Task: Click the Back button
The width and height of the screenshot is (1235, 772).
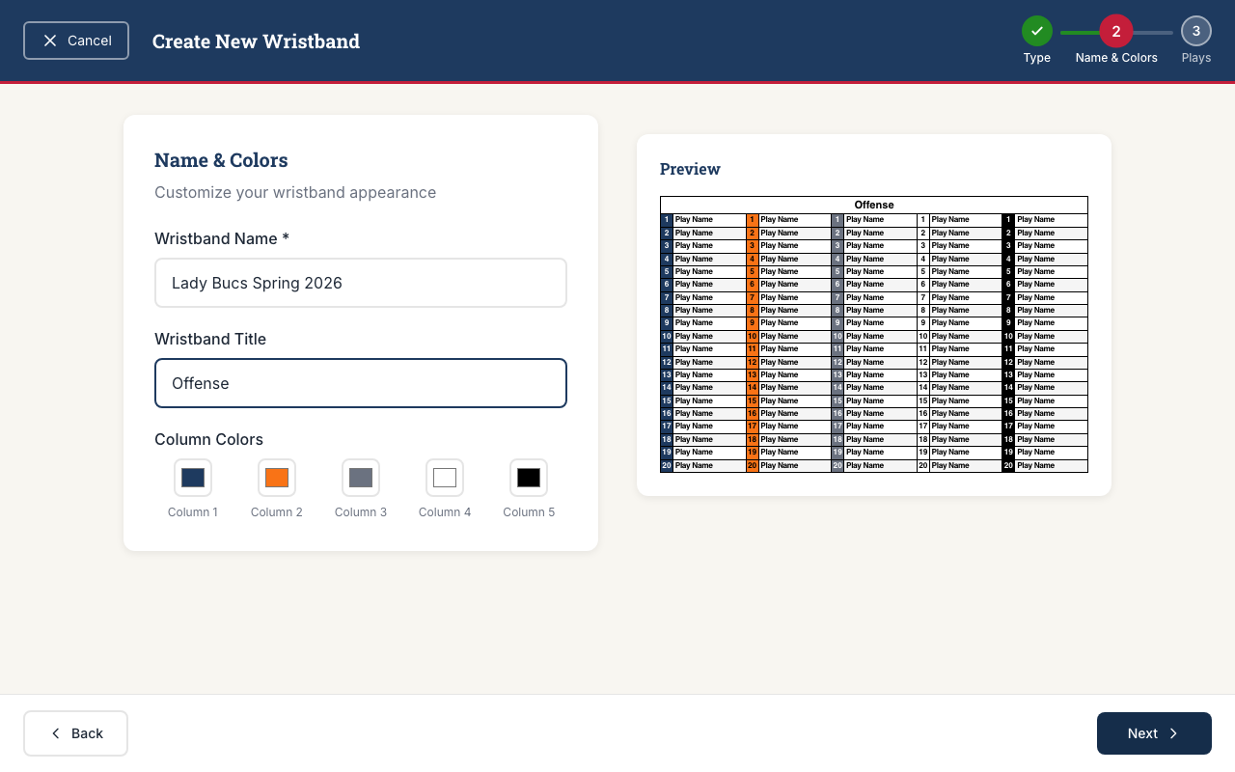Action: click(x=75, y=733)
